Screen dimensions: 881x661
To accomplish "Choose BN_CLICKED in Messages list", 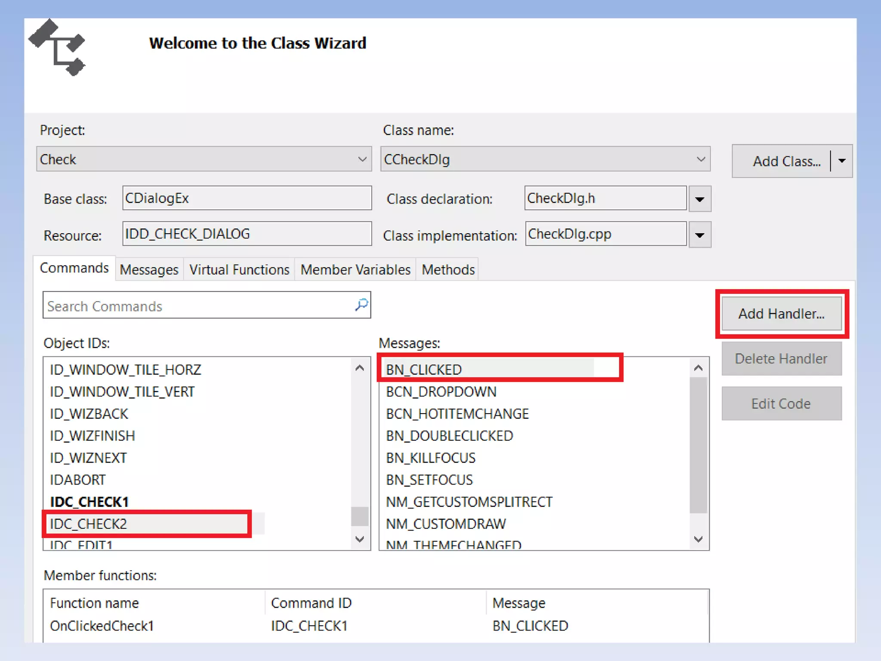I will pos(424,369).
